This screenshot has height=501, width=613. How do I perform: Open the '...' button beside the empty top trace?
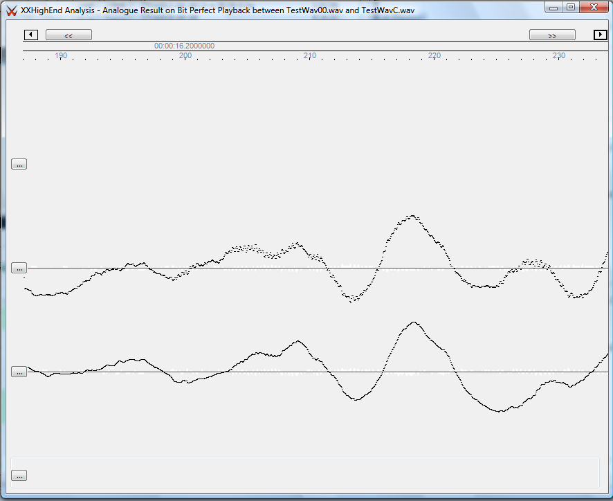tap(19, 164)
